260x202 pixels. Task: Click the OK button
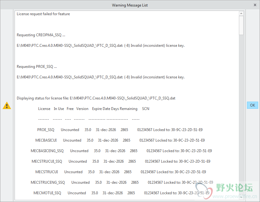pos(252,105)
